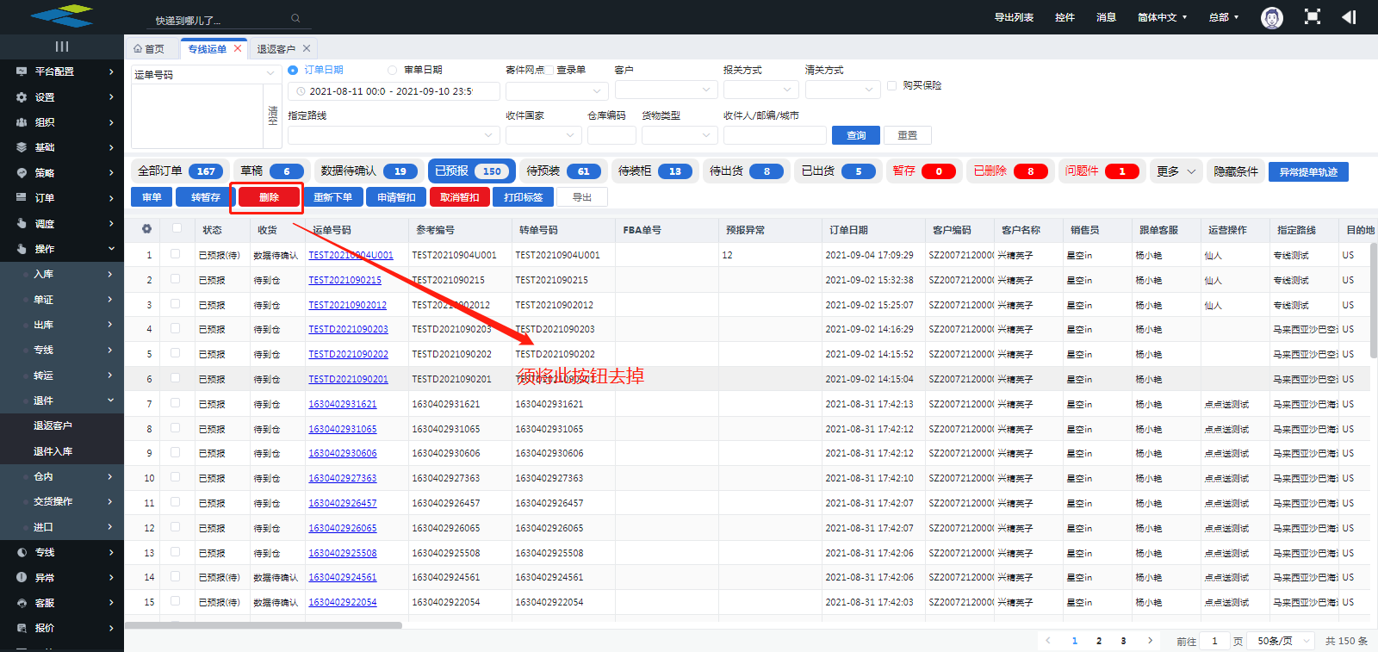Go to next page arrow in pagination
1378x652 pixels.
click(x=1150, y=641)
